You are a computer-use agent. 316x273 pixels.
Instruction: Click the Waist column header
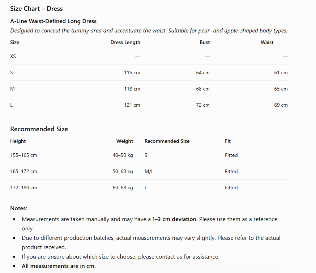click(267, 42)
